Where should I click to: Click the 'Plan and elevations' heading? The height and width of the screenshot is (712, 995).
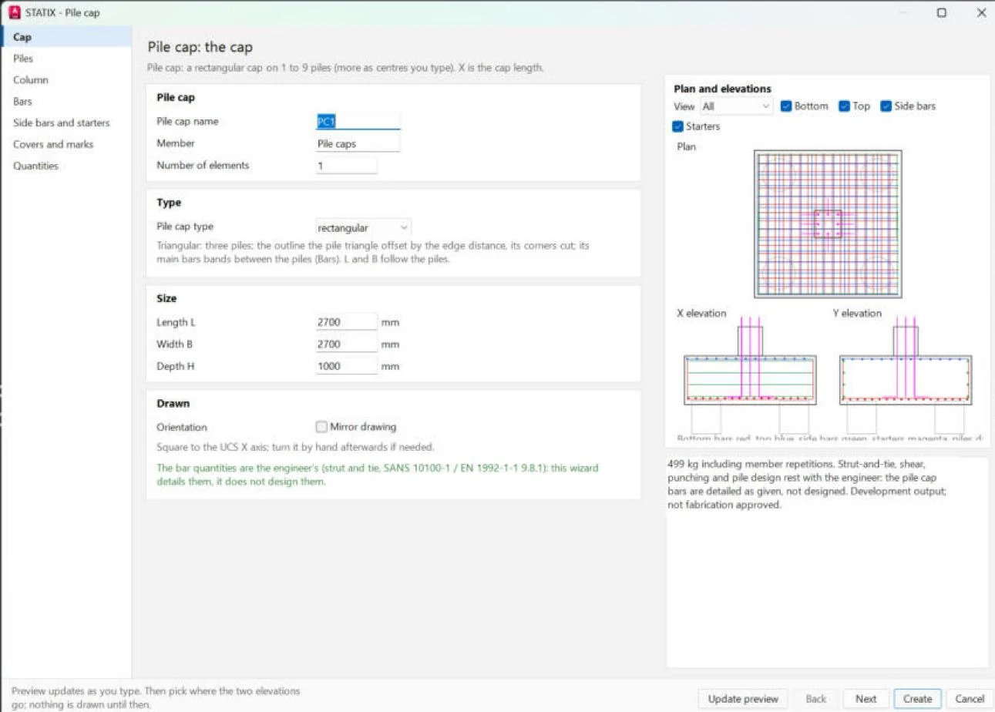pos(722,89)
